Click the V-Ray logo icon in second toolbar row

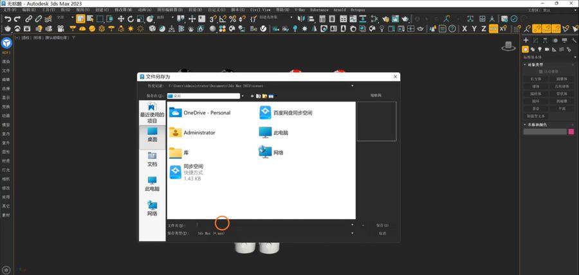tap(263, 28)
